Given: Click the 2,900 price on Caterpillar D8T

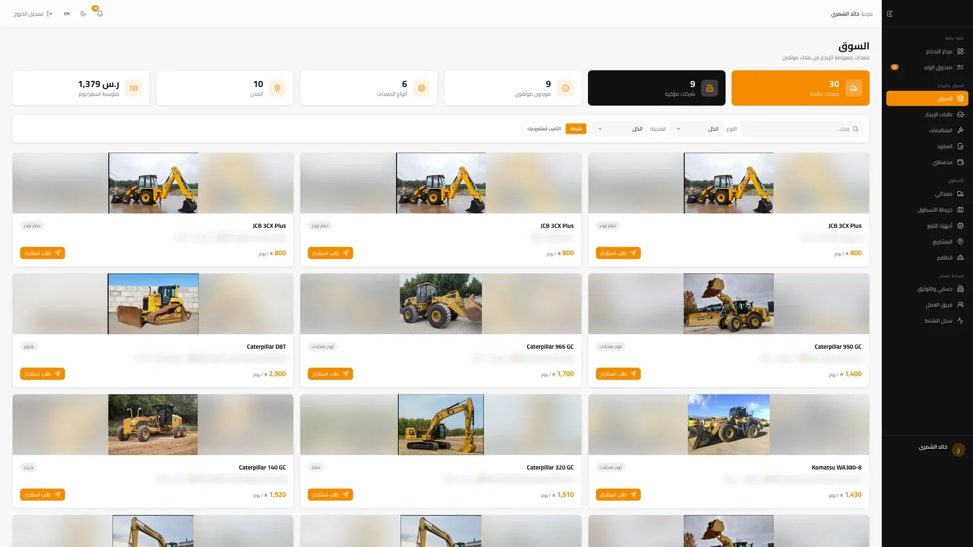Looking at the screenshot, I should pos(277,374).
